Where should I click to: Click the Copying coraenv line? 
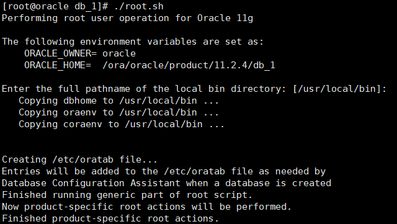tap(122, 124)
